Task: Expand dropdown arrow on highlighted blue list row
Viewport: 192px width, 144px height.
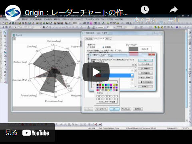Action: (132, 75)
